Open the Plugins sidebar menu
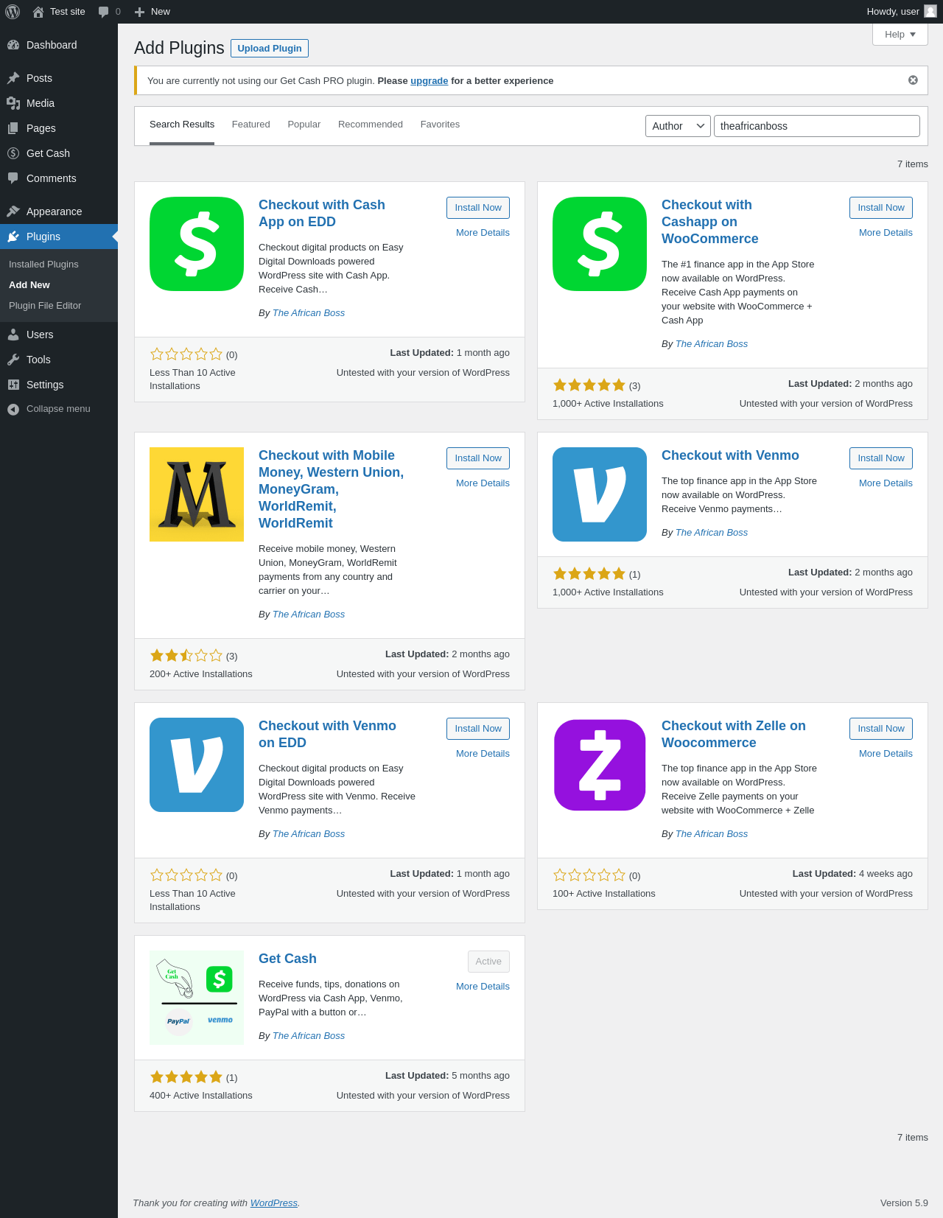This screenshot has width=943, height=1218. tap(59, 237)
